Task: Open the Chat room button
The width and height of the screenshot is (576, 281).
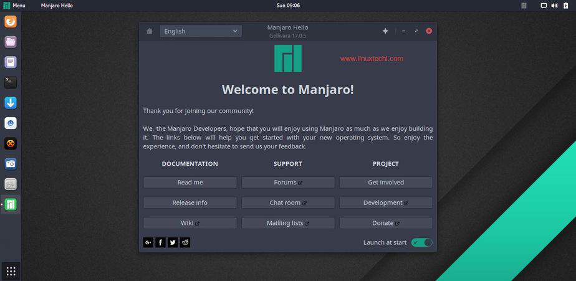Action: [288, 202]
